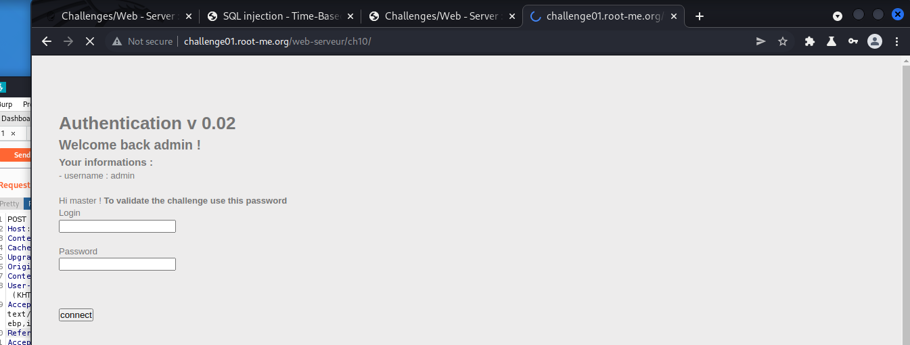
Task: Open a new tab with plus button
Action: tap(700, 16)
